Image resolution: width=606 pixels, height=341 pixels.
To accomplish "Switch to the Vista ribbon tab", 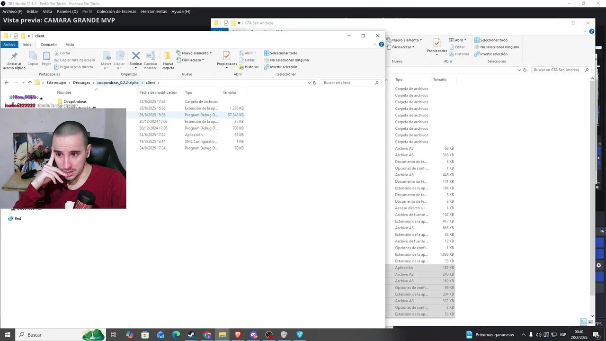I will (70, 45).
